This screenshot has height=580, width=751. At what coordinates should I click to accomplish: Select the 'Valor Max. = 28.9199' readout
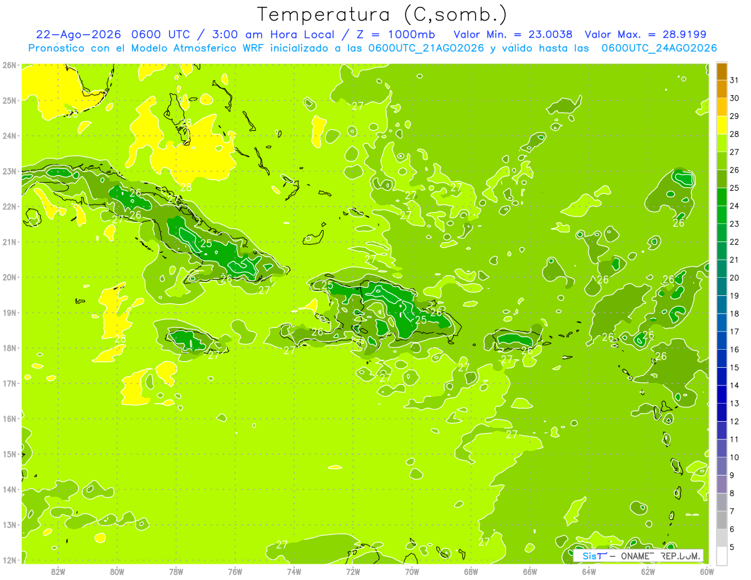[x=645, y=34]
